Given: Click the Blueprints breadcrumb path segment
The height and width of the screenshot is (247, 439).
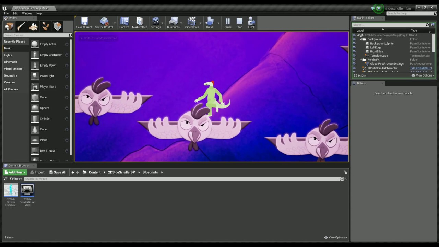Looking at the screenshot, I should pos(150,172).
